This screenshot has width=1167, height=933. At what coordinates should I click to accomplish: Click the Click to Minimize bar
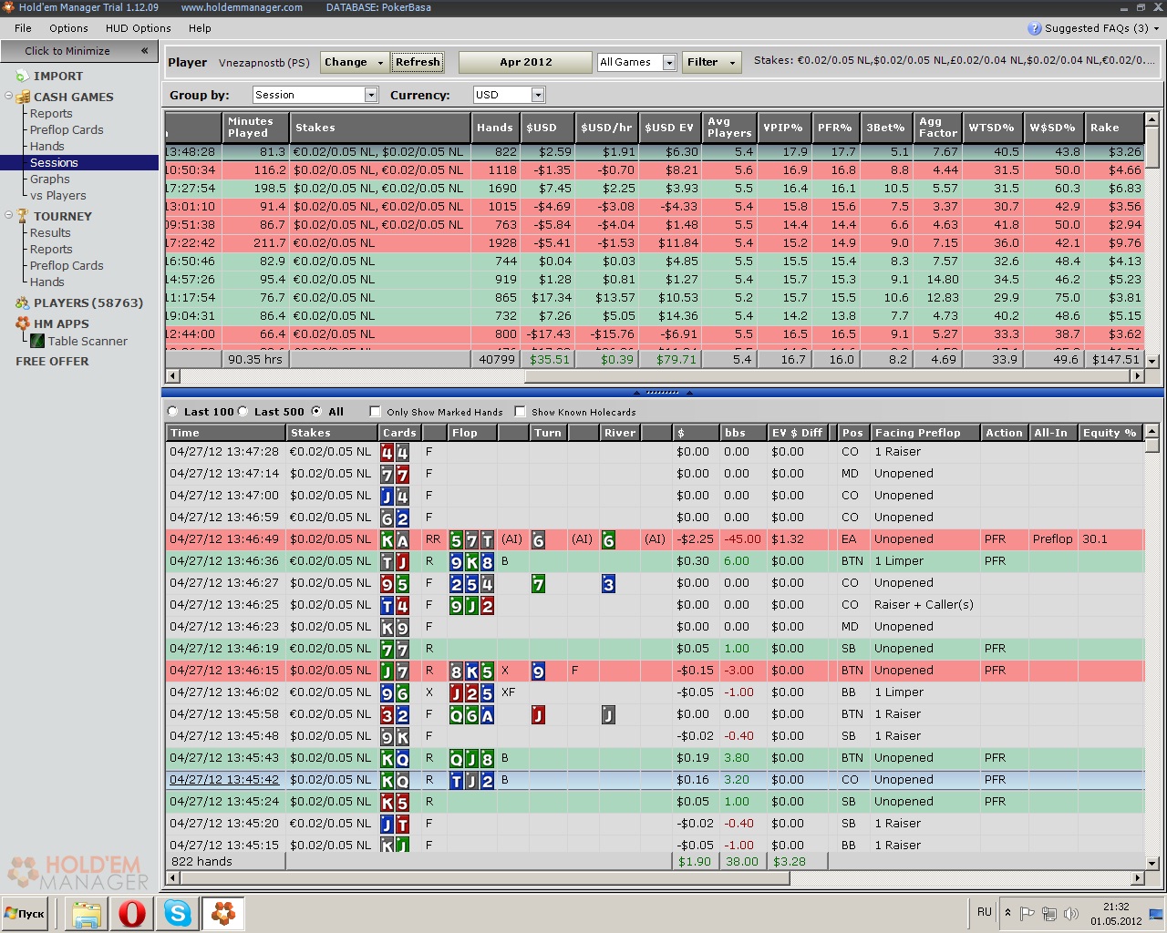pos(79,51)
